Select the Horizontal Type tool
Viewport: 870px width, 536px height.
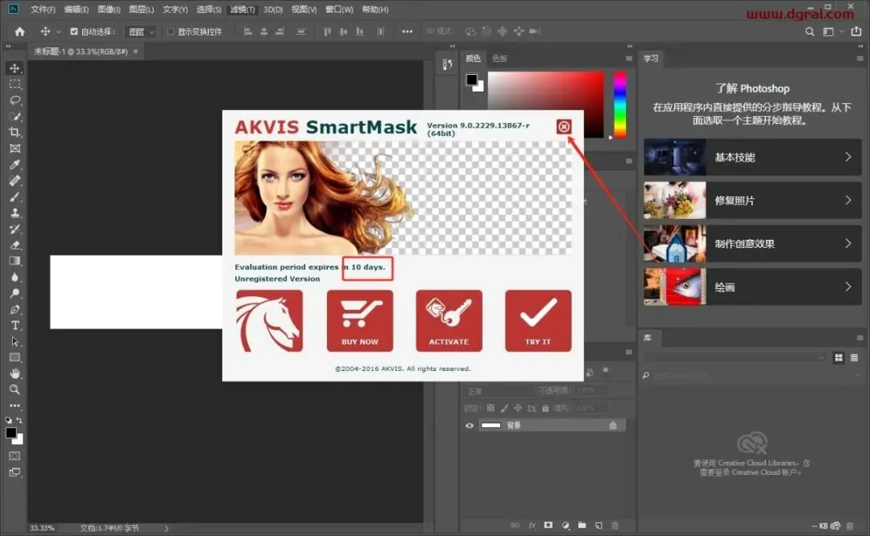15,325
